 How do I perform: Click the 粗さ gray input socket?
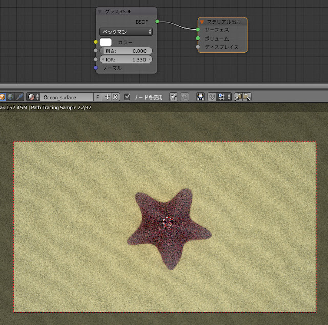click(x=96, y=50)
